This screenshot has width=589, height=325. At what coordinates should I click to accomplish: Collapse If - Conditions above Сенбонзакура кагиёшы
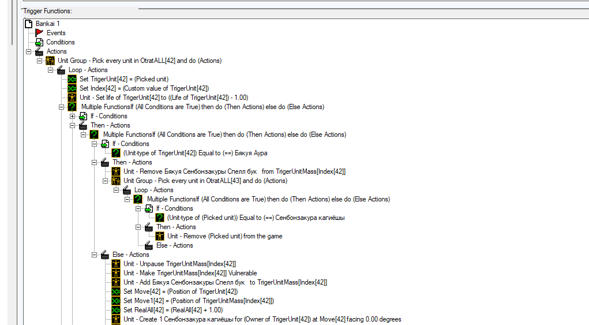point(138,208)
